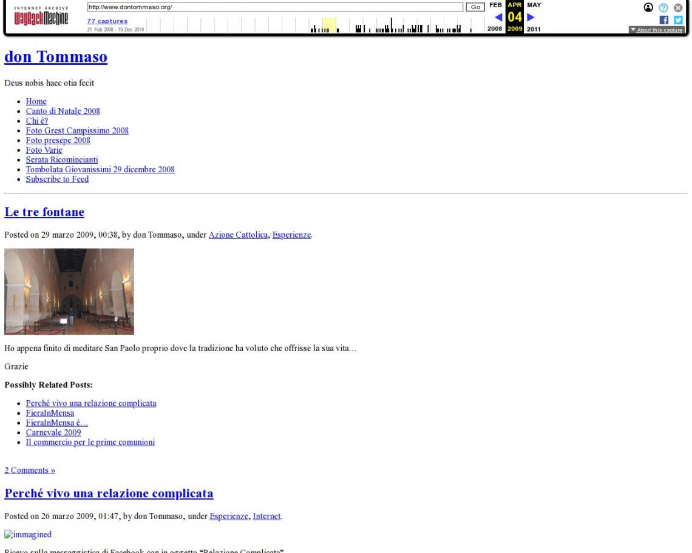Open Esperienze category under second post

(x=229, y=517)
